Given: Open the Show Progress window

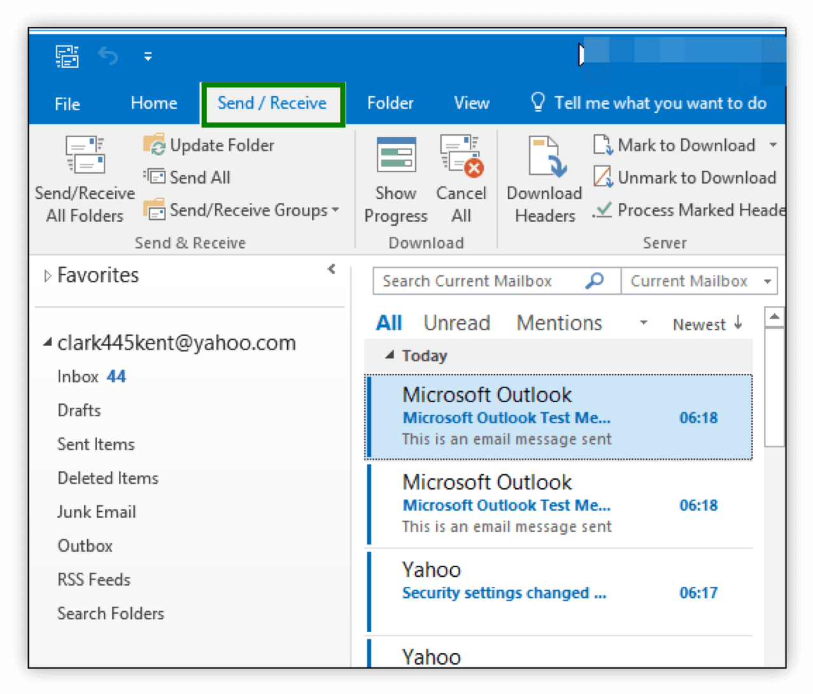Looking at the screenshot, I should pos(396,178).
